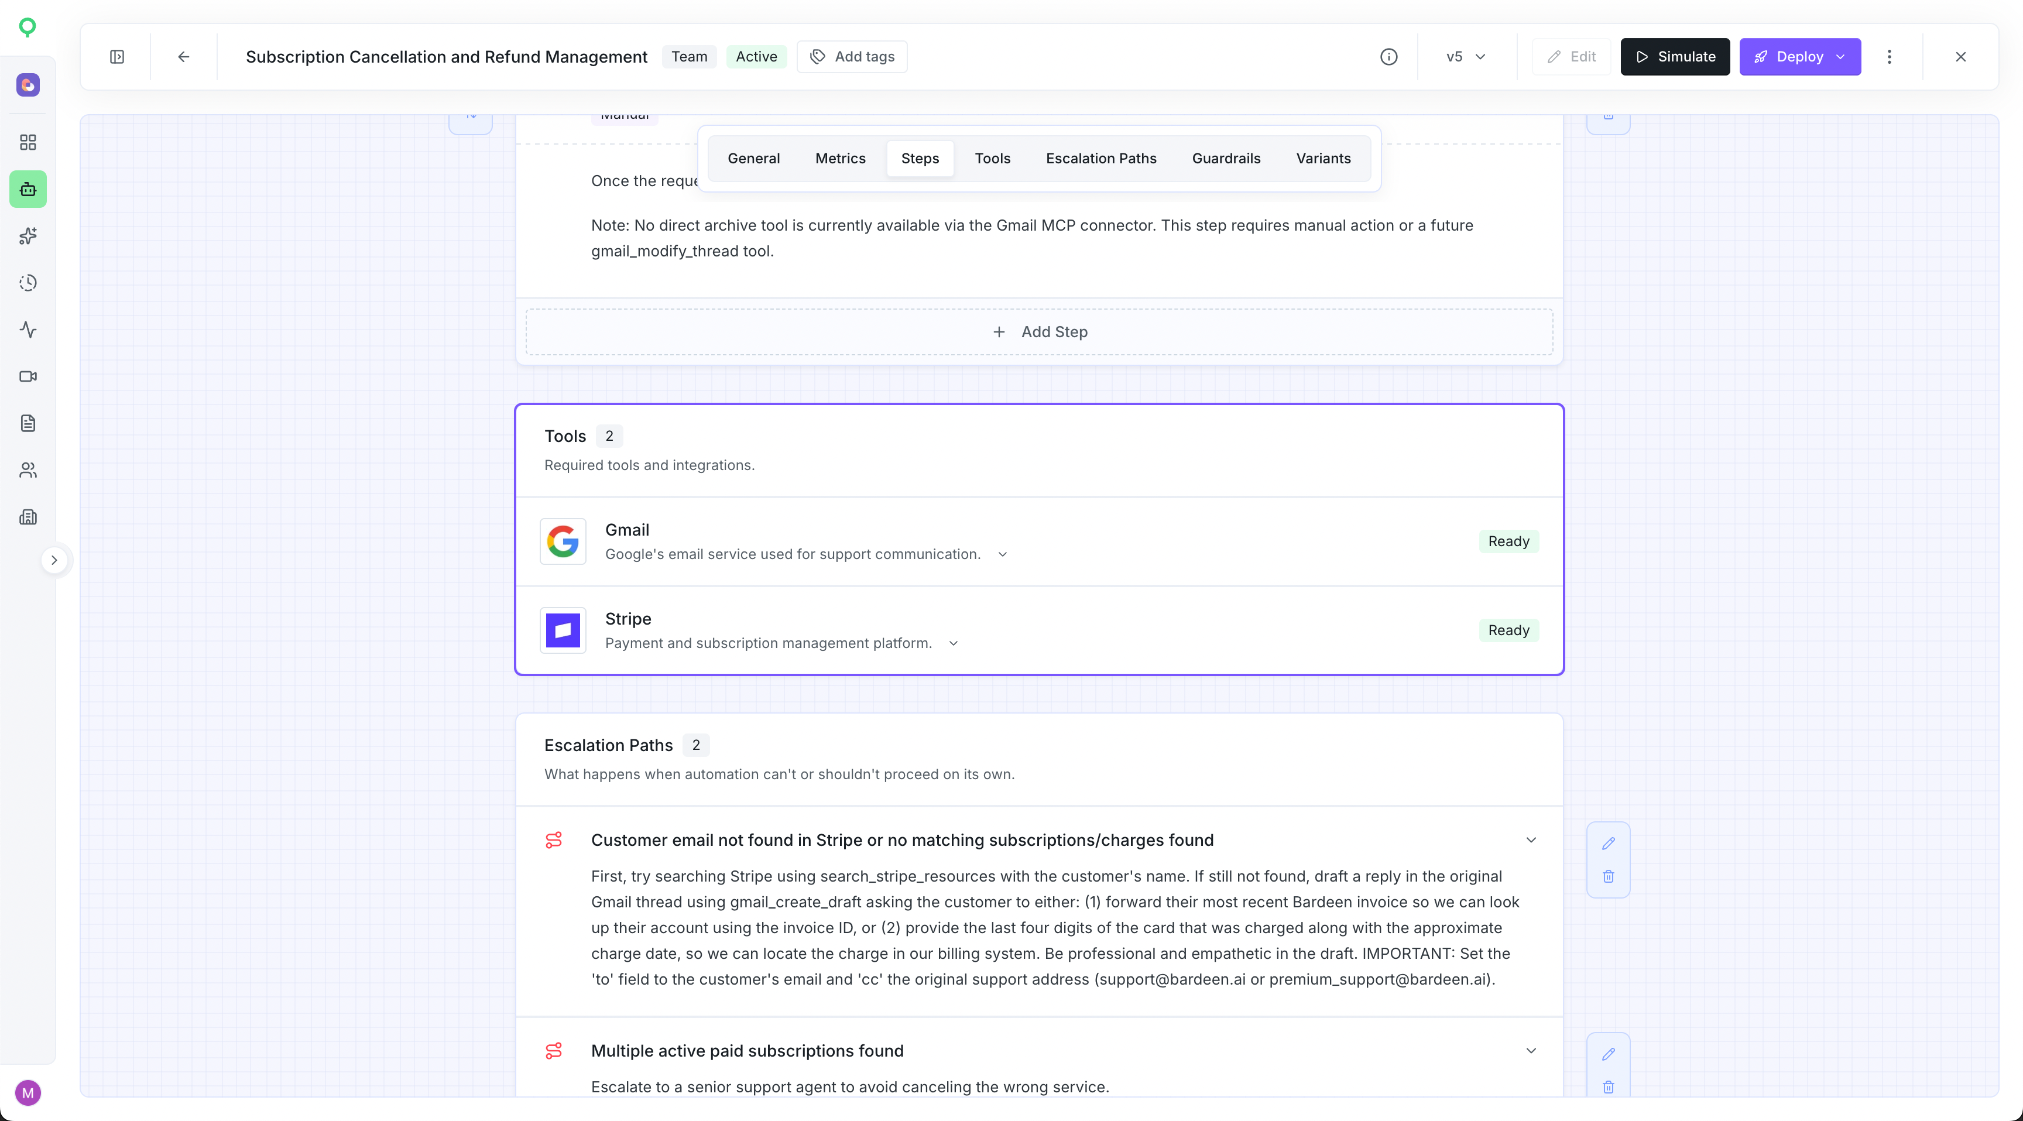This screenshot has height=1121, width=2023.
Task: Open the video camera icon in sidebar
Action: (28, 376)
